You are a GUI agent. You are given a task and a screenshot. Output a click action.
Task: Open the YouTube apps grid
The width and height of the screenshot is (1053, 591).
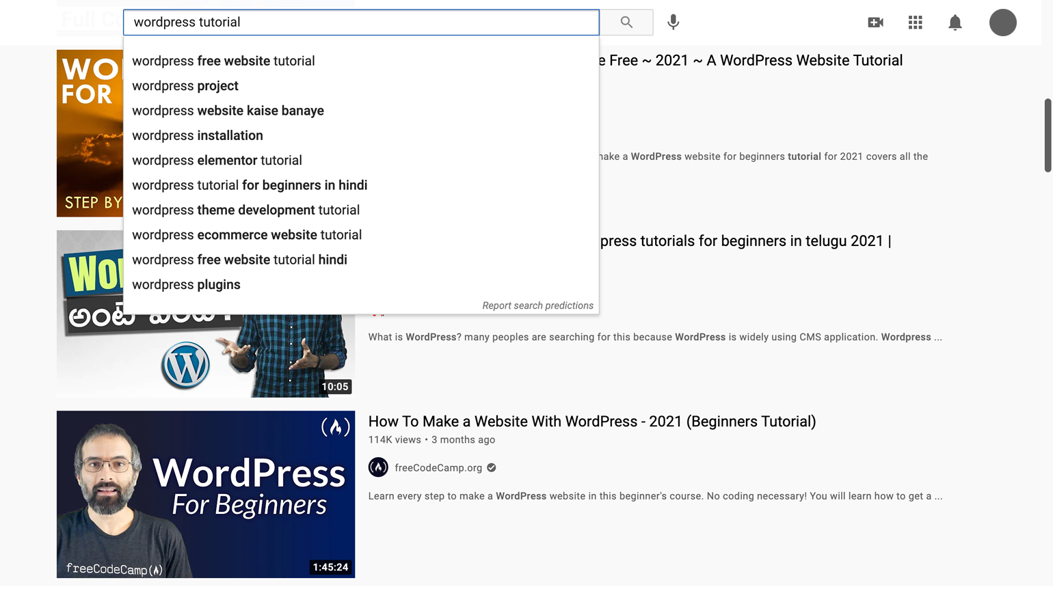[x=915, y=23]
